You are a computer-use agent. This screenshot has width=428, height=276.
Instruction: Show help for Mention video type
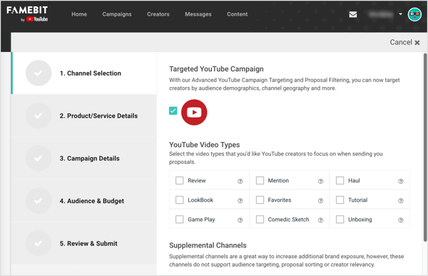tap(320, 181)
